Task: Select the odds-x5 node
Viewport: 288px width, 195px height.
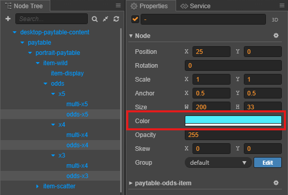Action: pos(77,114)
